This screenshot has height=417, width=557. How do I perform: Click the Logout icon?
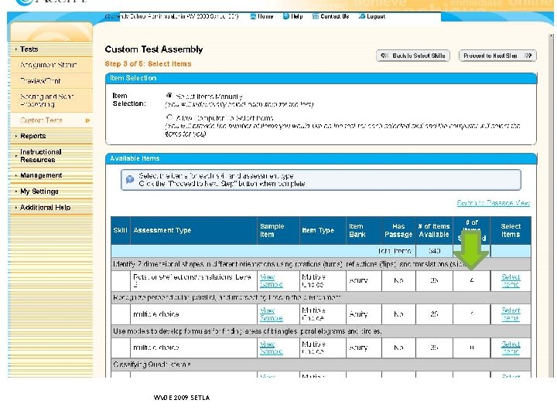(x=361, y=16)
